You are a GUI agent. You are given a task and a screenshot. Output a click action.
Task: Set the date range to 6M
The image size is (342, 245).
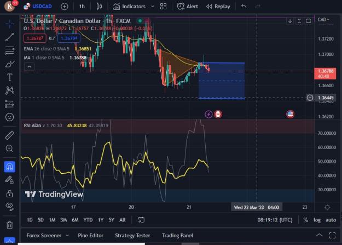pyautogui.click(x=75, y=220)
